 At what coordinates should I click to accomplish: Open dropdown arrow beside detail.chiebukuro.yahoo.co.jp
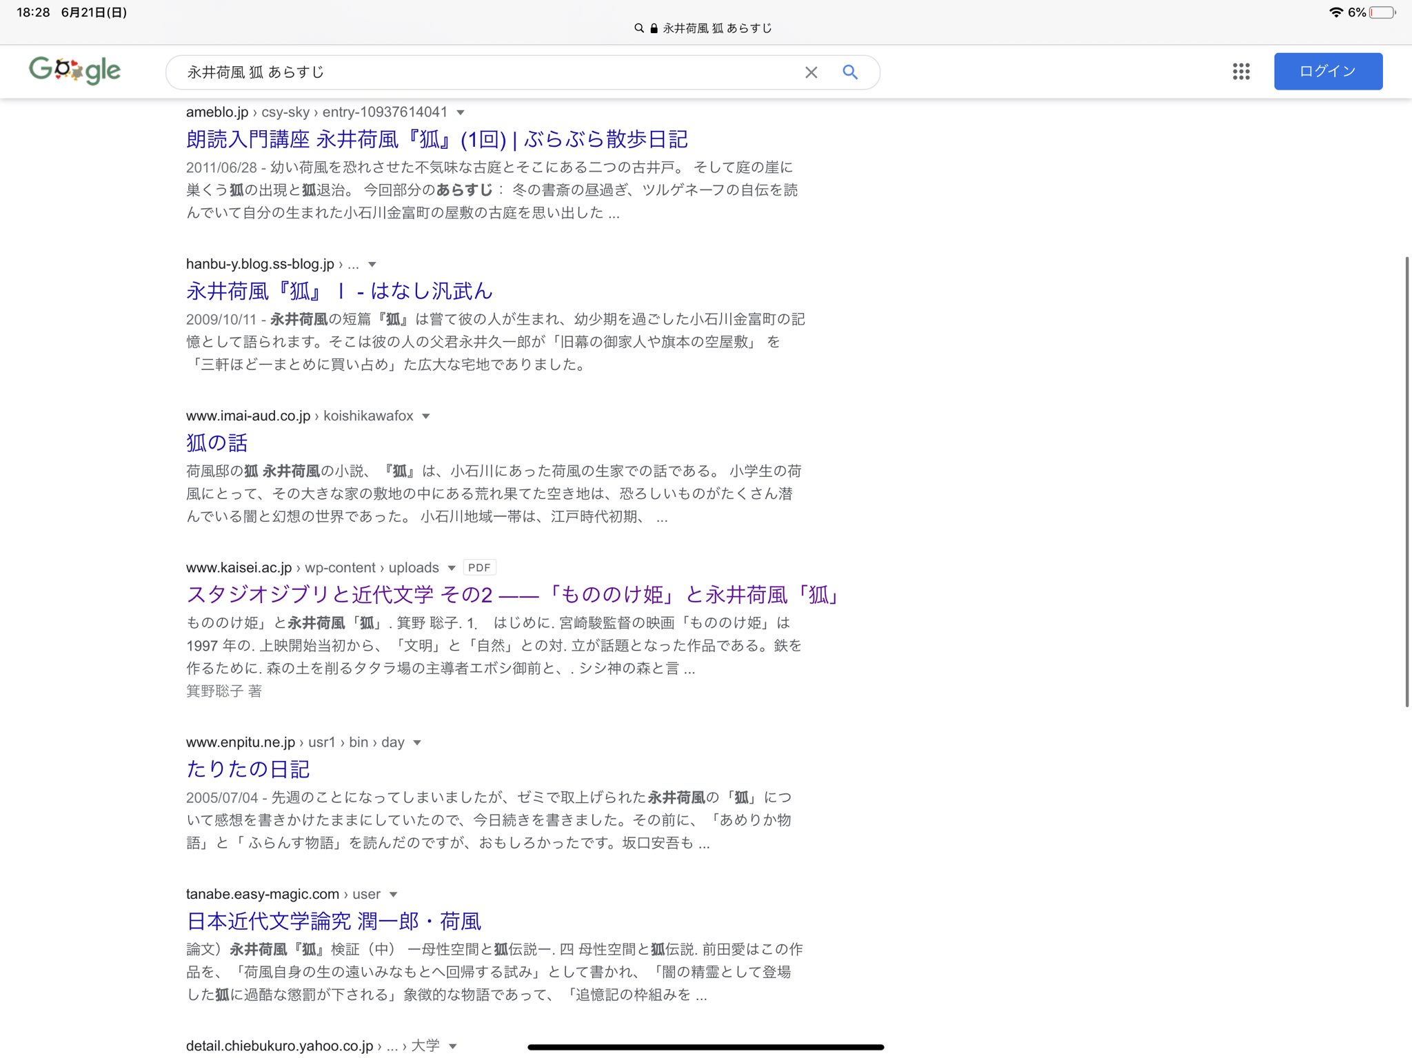click(452, 1046)
